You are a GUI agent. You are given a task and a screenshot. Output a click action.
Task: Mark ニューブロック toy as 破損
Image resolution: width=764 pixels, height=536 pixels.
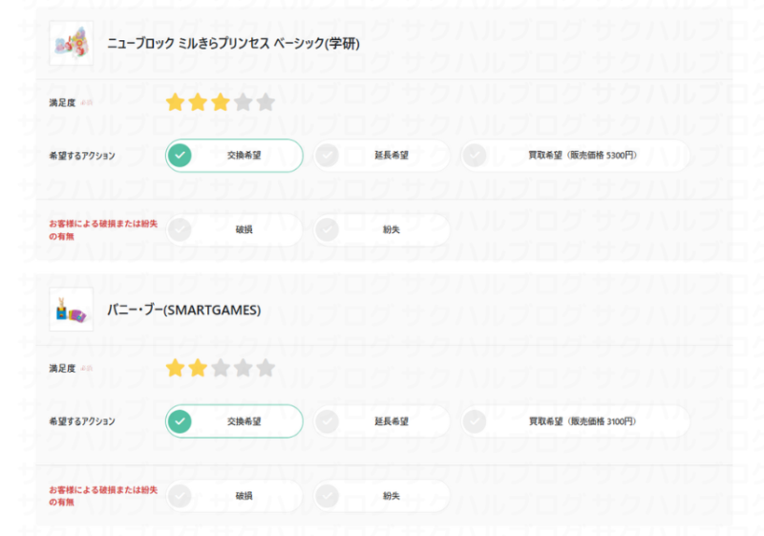coord(234,229)
